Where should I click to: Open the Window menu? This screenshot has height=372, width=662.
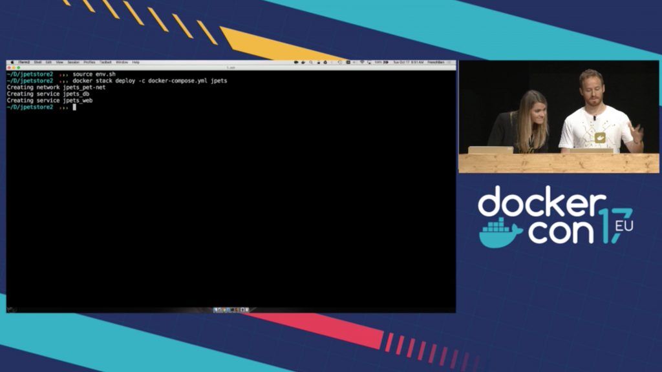[122, 63]
